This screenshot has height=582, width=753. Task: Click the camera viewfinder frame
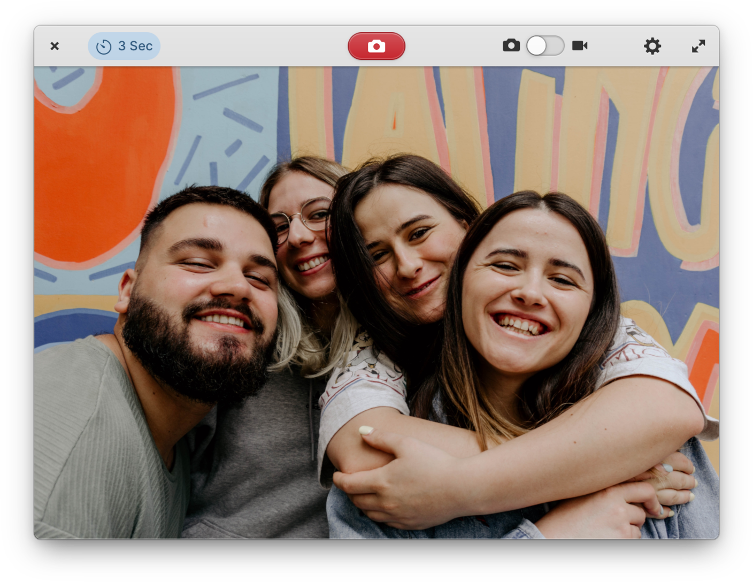(x=376, y=302)
